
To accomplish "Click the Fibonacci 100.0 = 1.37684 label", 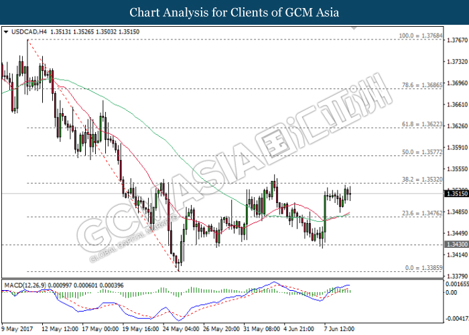I will (421, 36).
